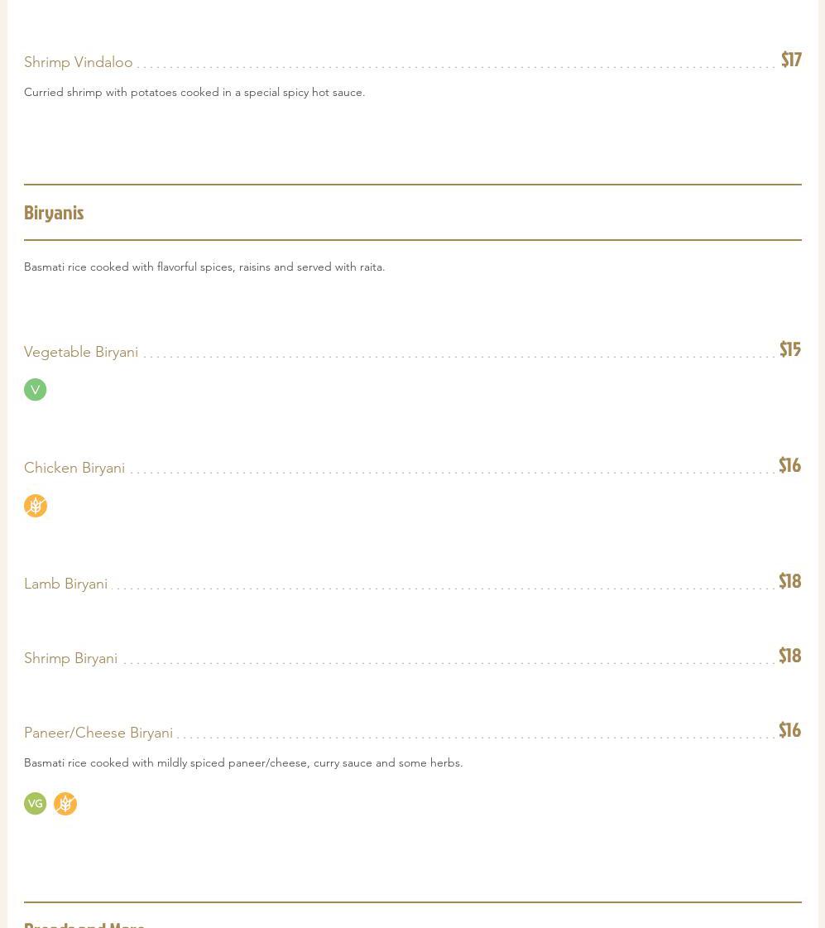The width and height of the screenshot is (825, 928).
Task: Open the Vegetable Biryani item
Action: pyautogui.click(x=81, y=353)
